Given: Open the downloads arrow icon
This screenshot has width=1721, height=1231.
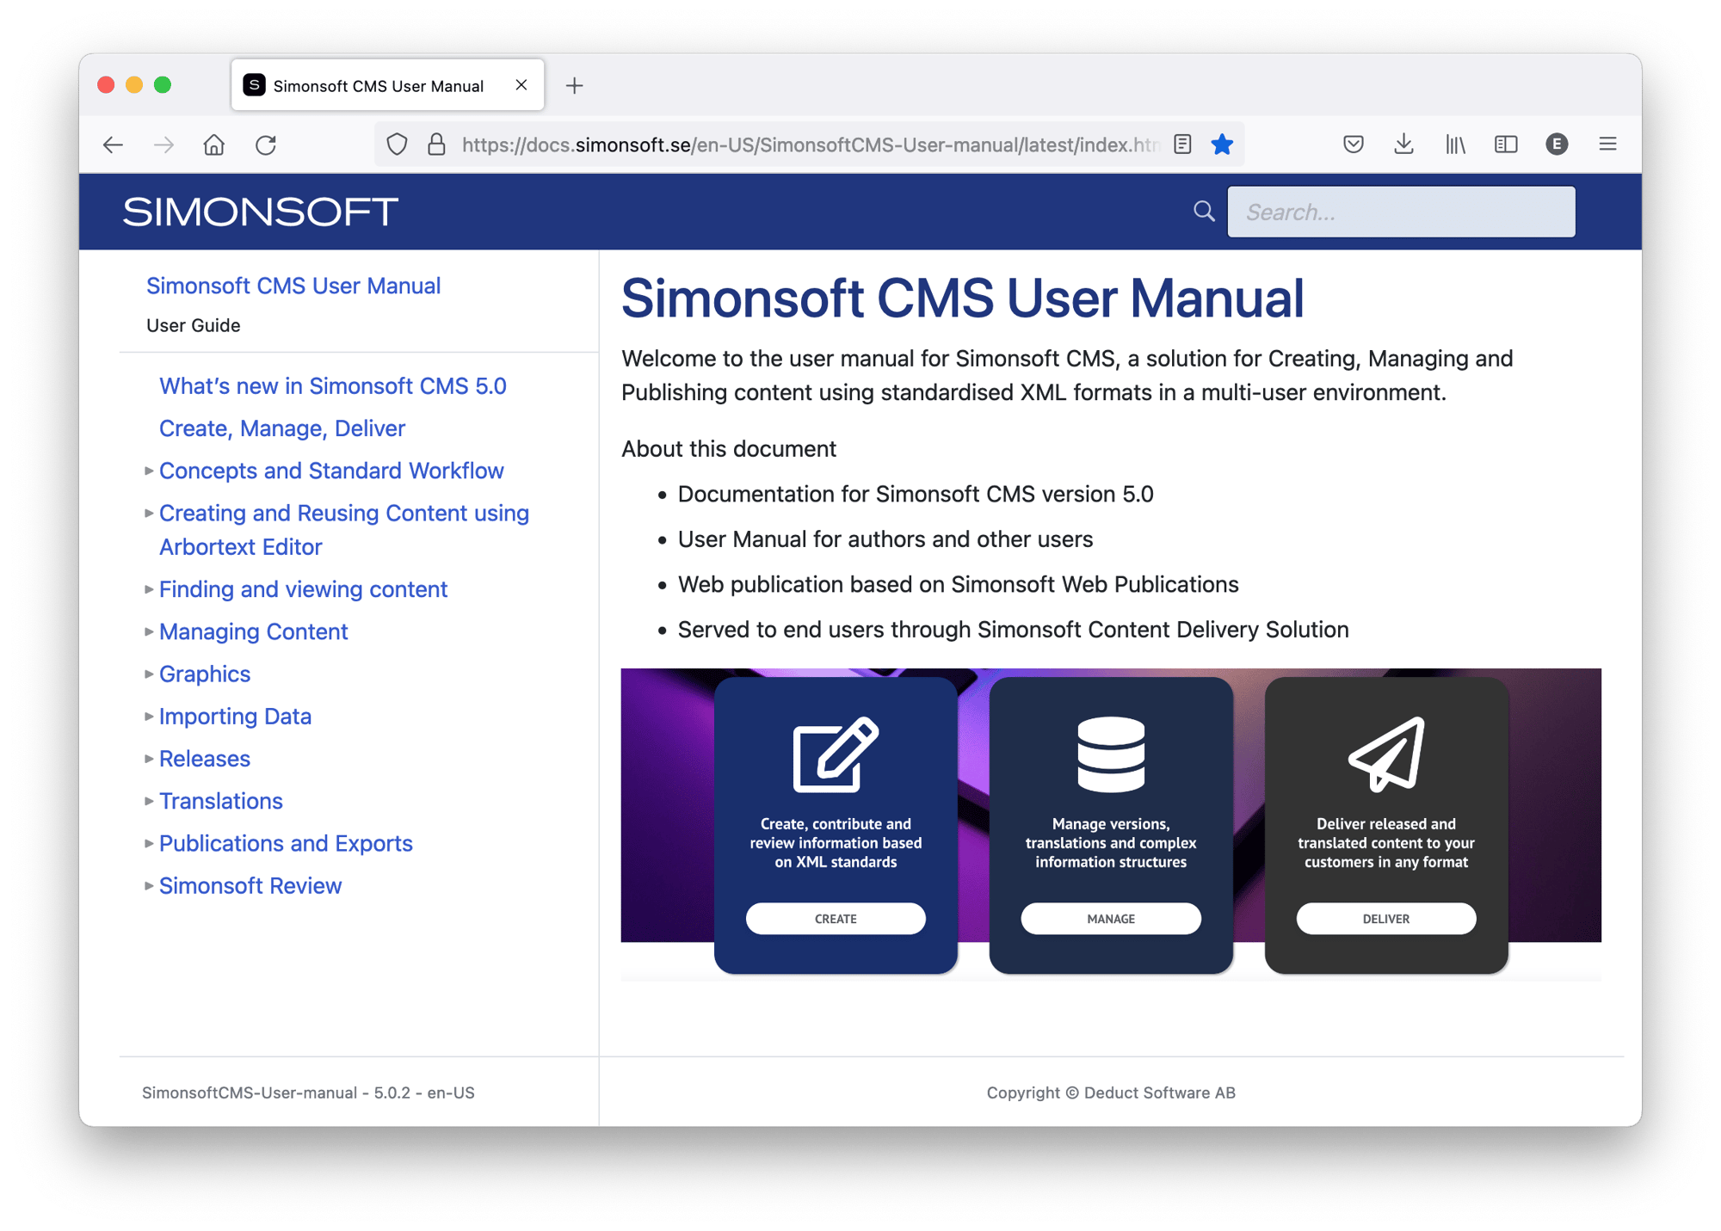Looking at the screenshot, I should (1403, 145).
